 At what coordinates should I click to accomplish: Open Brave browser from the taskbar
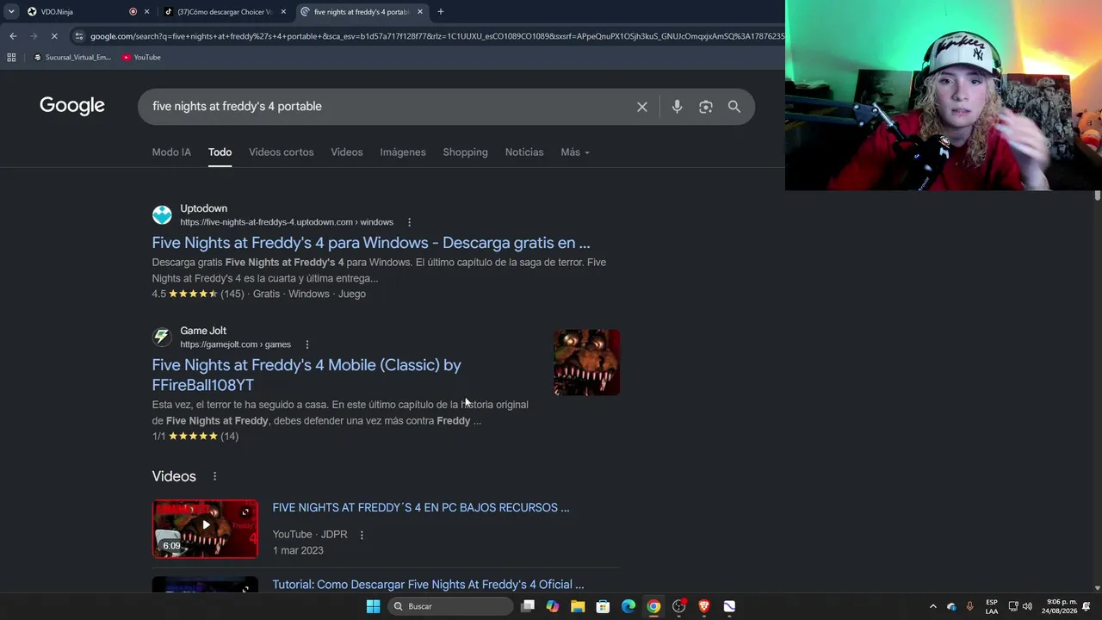[x=704, y=606]
